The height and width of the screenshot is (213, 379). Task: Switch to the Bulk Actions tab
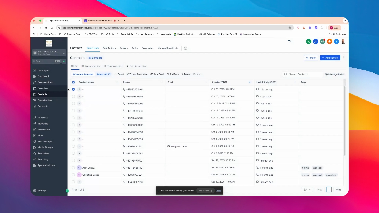109,48
